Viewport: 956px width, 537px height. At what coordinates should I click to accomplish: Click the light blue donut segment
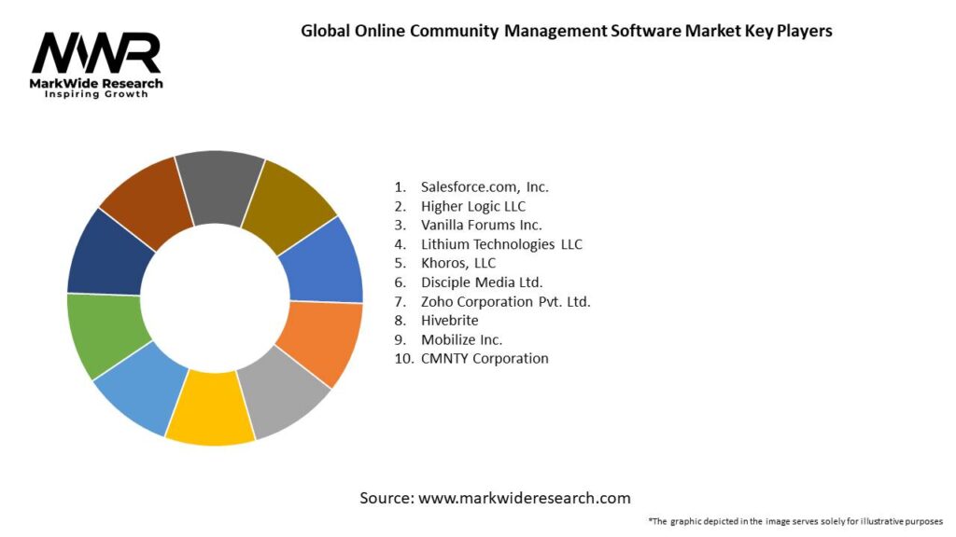coord(140,389)
